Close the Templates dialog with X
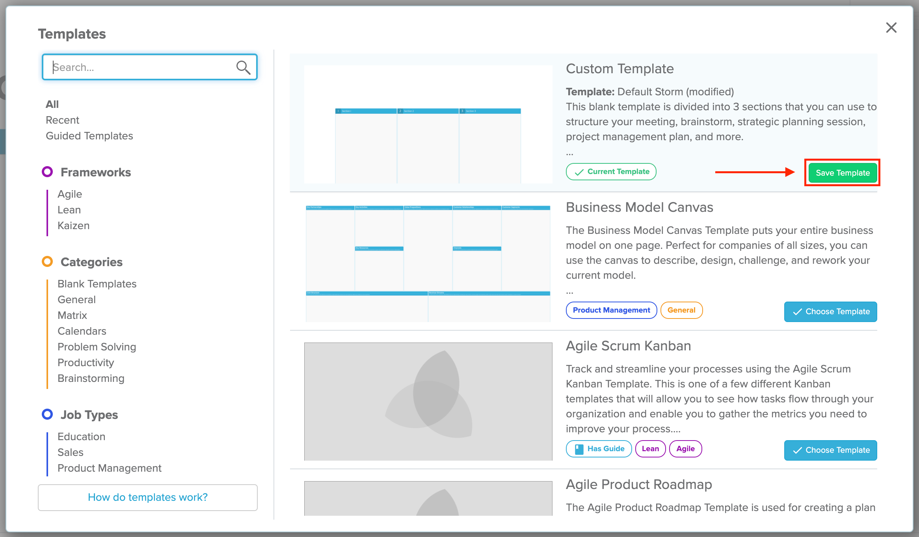 [x=891, y=28]
